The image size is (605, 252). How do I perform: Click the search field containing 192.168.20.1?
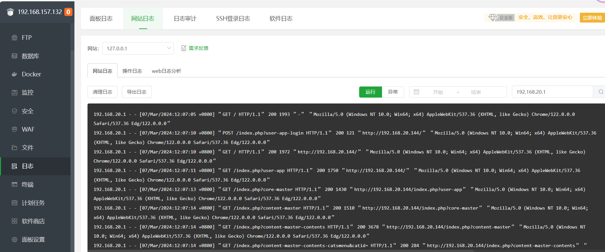pyautogui.click(x=552, y=92)
